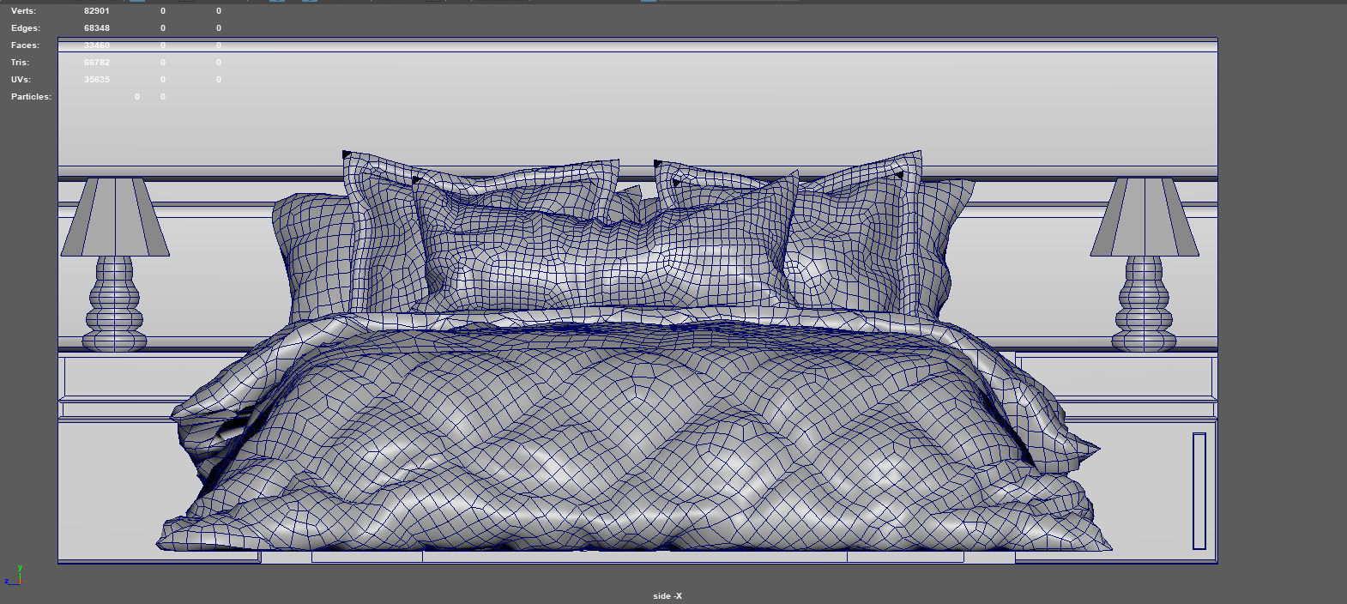Click the 'Particles:' HUD label
Viewport: 1347px width, 604px height.
point(31,97)
